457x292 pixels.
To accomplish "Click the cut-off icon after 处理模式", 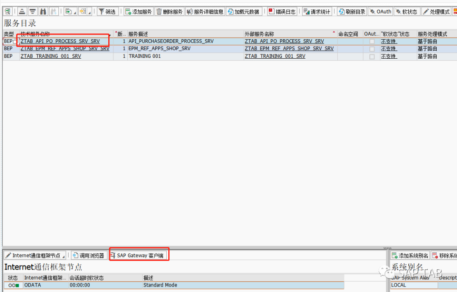I will 455,12.
